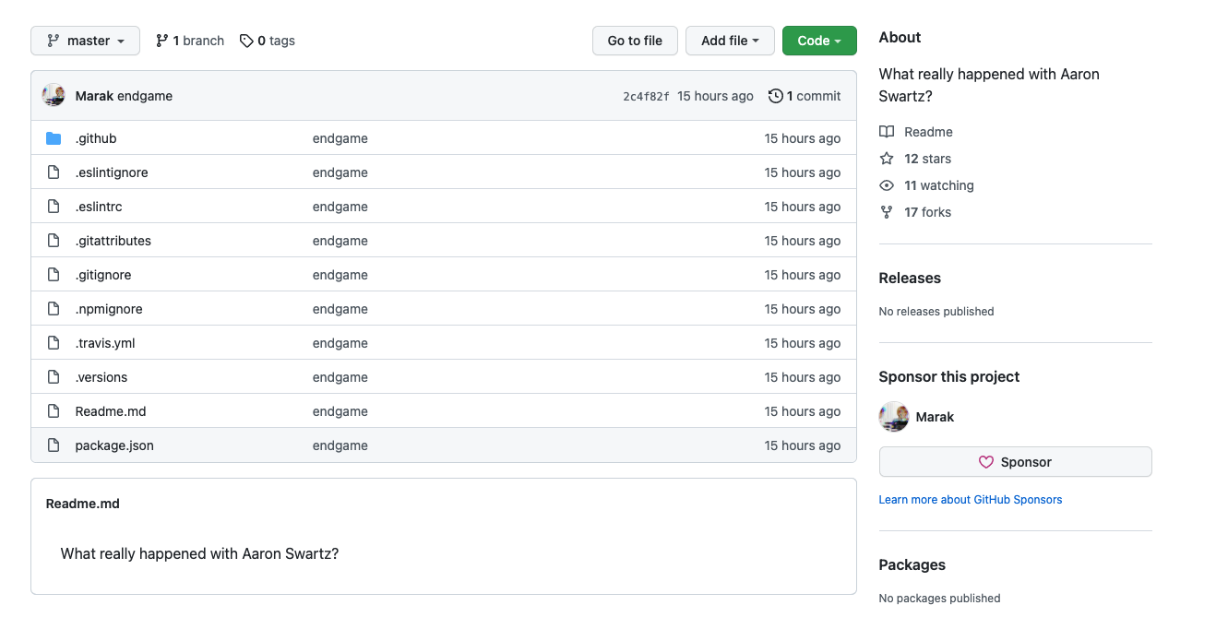The width and height of the screenshot is (1216, 629).
Task: Open the Add file dropdown
Action: (730, 41)
